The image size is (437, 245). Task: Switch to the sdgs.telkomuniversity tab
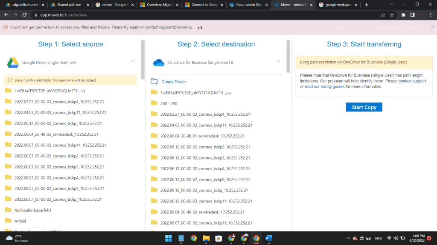(x=25, y=5)
